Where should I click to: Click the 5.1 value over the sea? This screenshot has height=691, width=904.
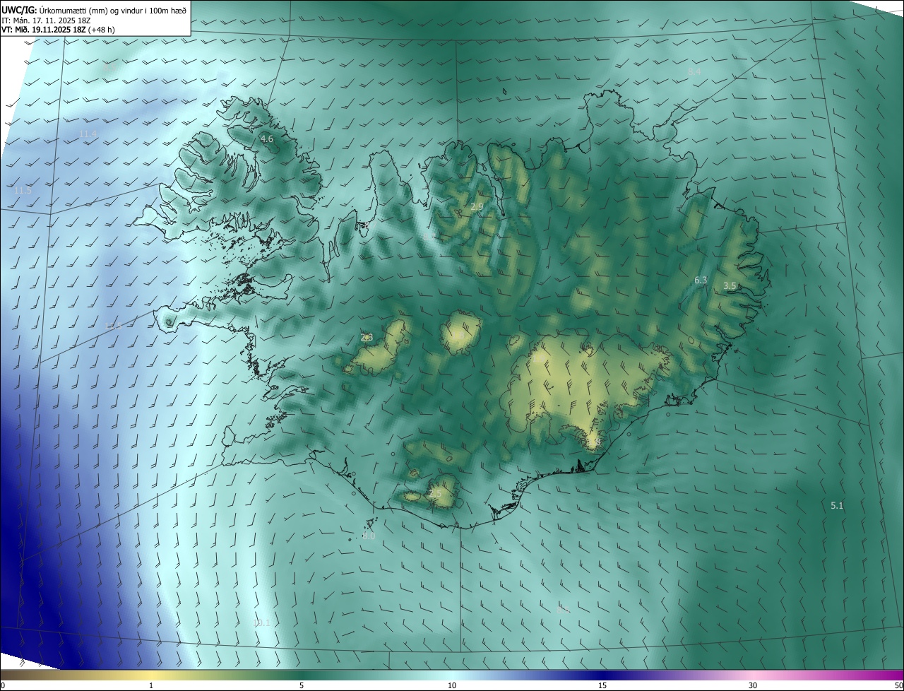pyautogui.click(x=837, y=506)
